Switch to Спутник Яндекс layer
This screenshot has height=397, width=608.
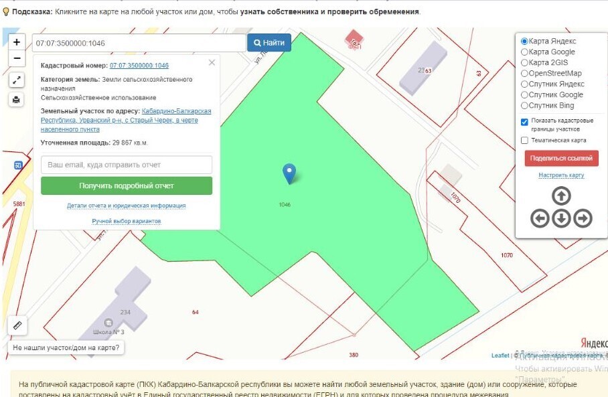click(524, 84)
